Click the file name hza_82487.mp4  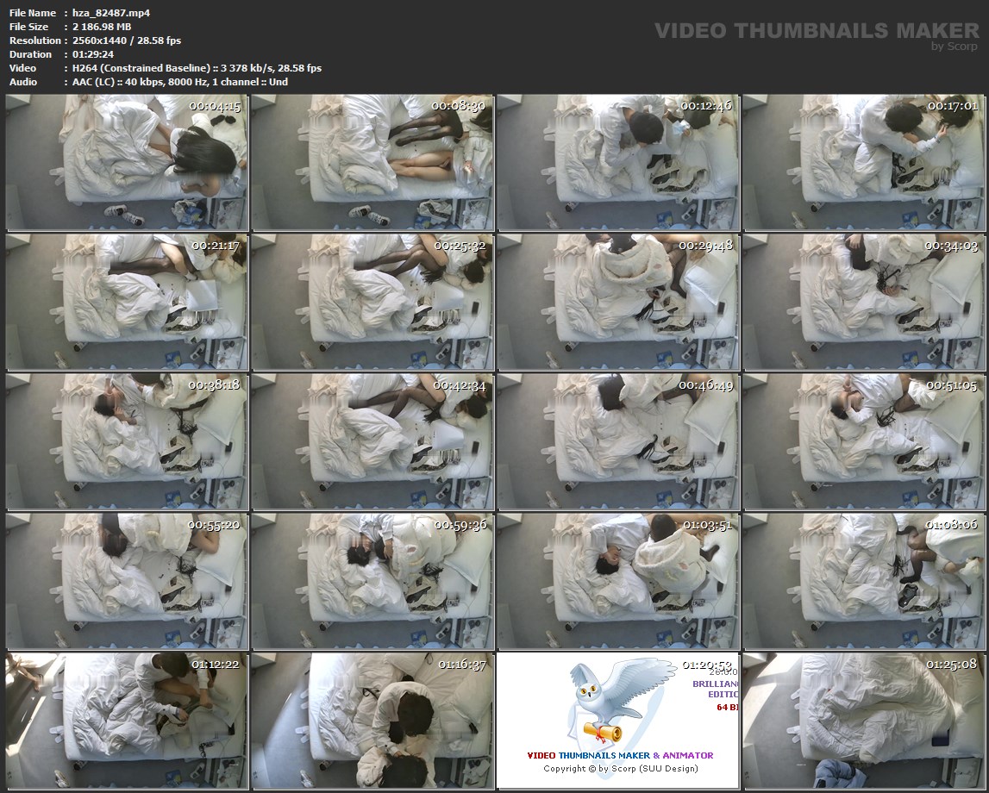(111, 13)
